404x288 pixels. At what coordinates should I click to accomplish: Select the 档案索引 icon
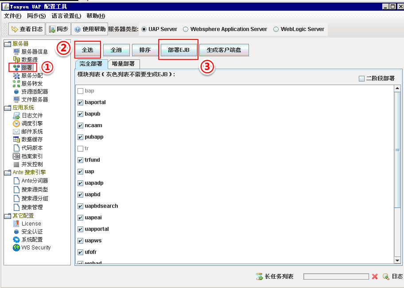[16, 156]
